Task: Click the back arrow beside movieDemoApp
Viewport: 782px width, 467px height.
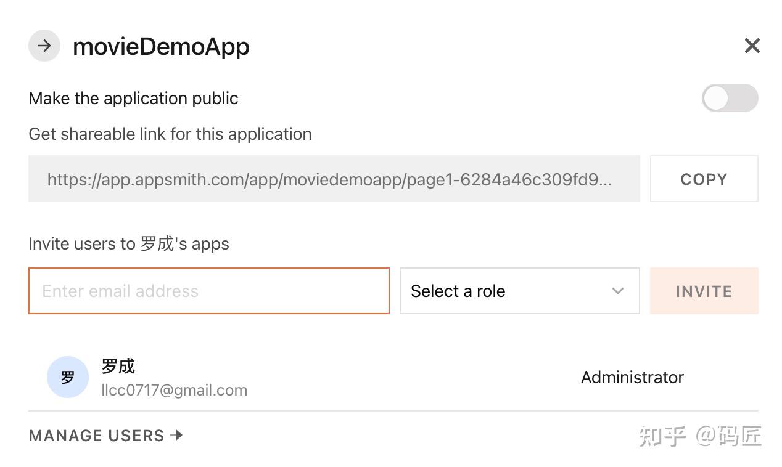Action: [x=44, y=46]
